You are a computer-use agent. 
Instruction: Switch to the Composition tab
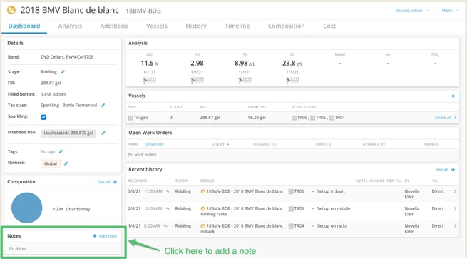[x=286, y=26]
